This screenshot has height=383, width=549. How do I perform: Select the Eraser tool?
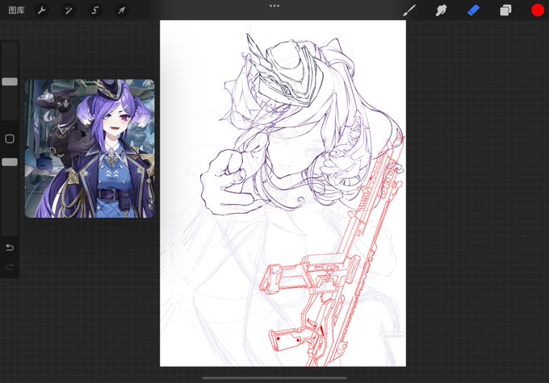[473, 10]
